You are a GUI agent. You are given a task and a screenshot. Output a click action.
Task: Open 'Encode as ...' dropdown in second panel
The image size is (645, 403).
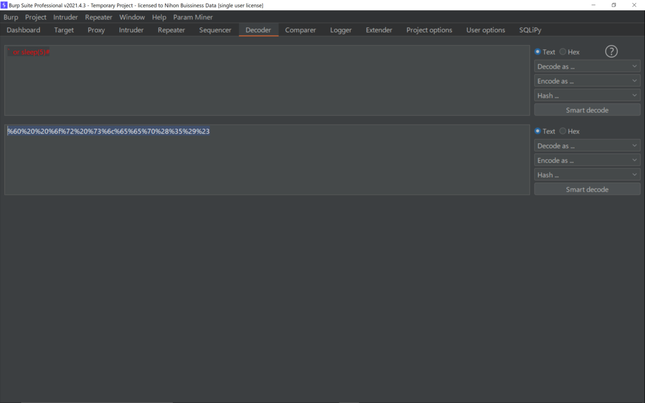tap(587, 160)
